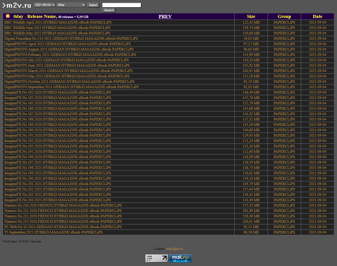The width and height of the screenshot is (337, 266).
Task: Open ImagineFX.No.182.2020 release
Action: tap(58, 92)
